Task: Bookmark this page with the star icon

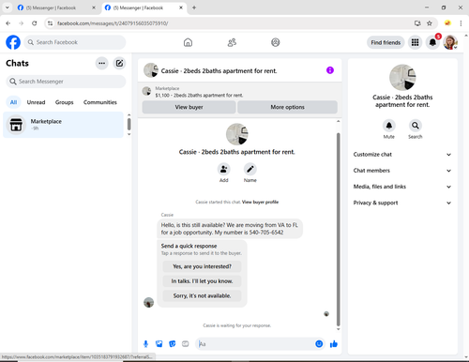Action: [430, 23]
